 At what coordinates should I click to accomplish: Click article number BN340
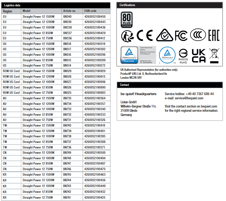pyautogui.click(x=67, y=17)
